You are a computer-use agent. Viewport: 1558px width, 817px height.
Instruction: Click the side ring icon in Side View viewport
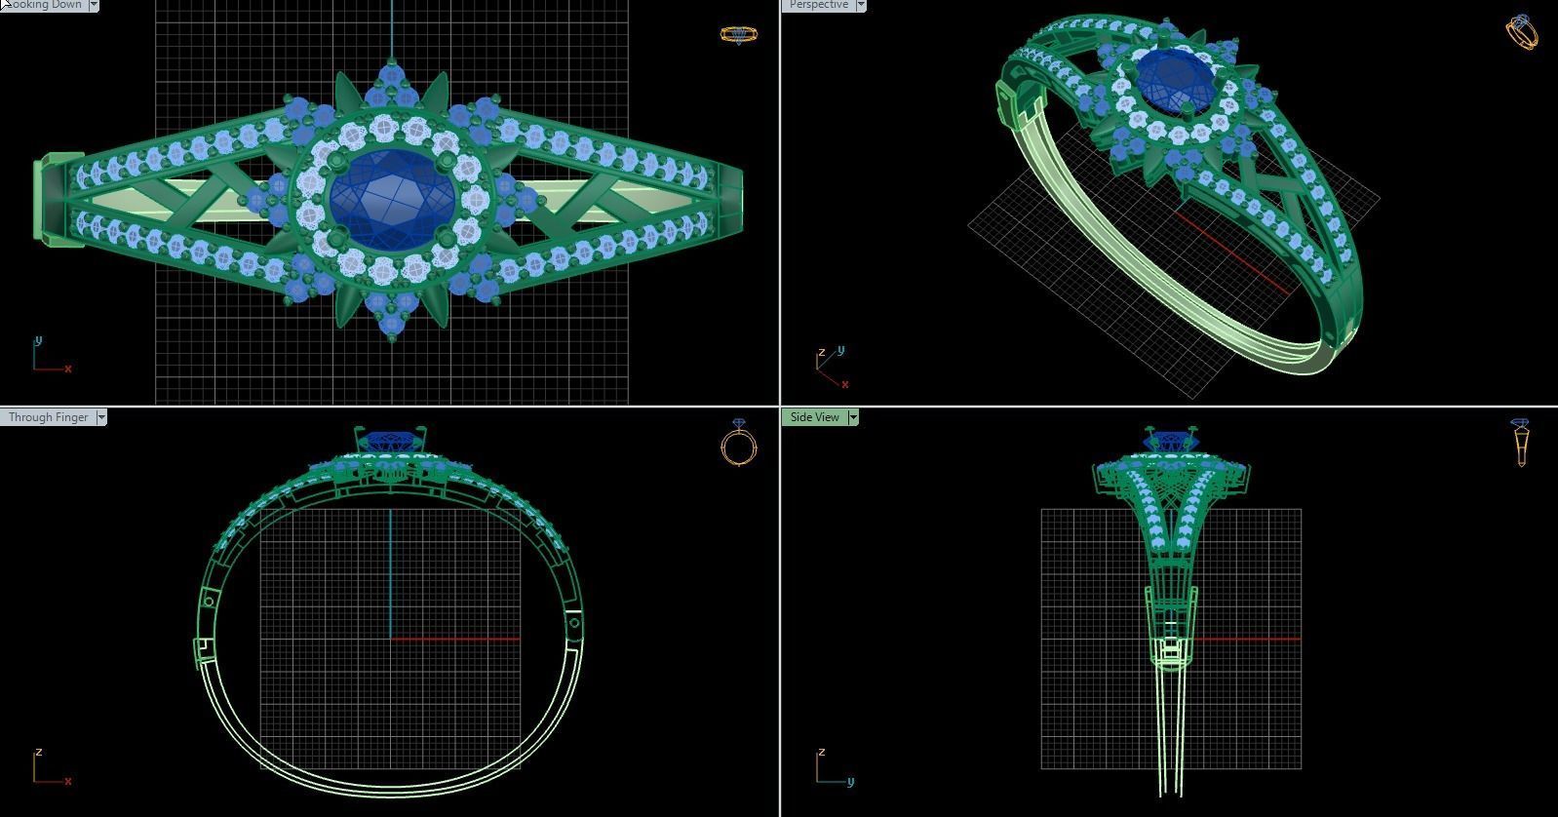1520,443
